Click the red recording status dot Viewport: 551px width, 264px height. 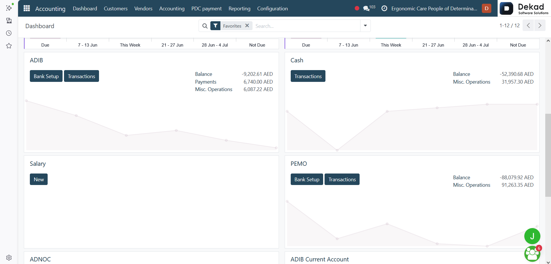tap(357, 8)
